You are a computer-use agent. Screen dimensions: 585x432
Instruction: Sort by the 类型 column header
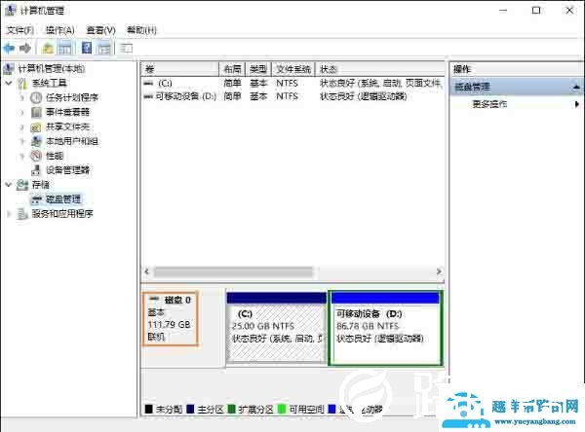pos(258,69)
